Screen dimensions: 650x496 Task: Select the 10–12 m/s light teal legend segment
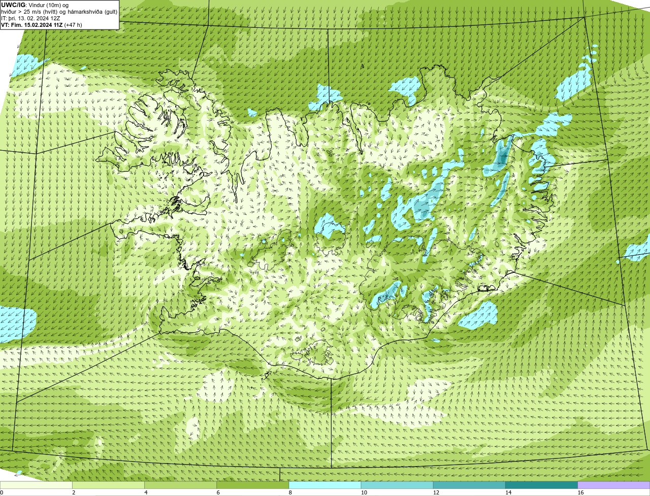tap(397, 485)
